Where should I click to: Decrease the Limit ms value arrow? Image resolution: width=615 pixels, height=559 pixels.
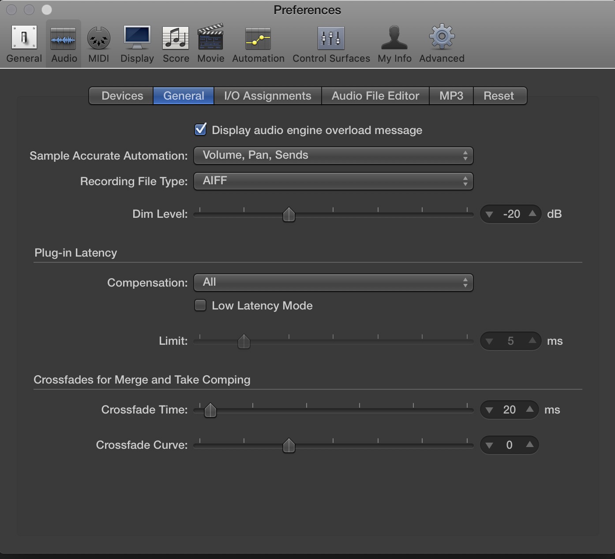pyautogui.click(x=489, y=341)
